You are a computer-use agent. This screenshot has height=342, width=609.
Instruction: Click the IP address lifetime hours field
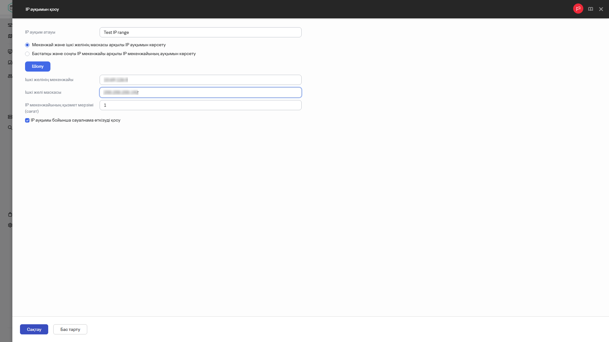click(x=200, y=105)
